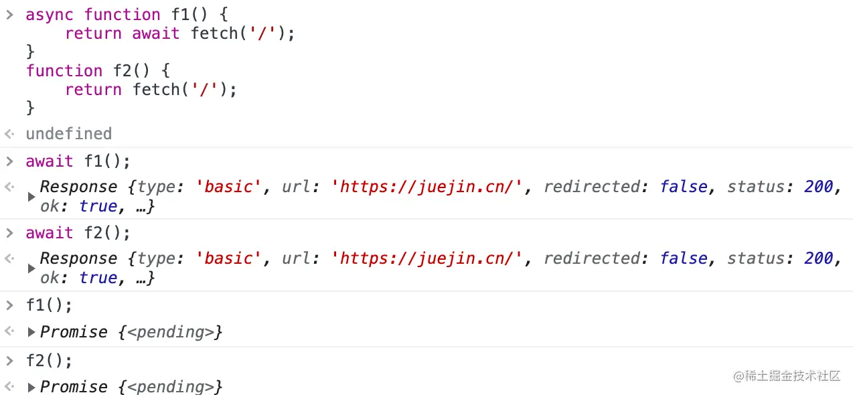Click the 'await f1();' console command
The image size is (853, 395).
click(78, 161)
